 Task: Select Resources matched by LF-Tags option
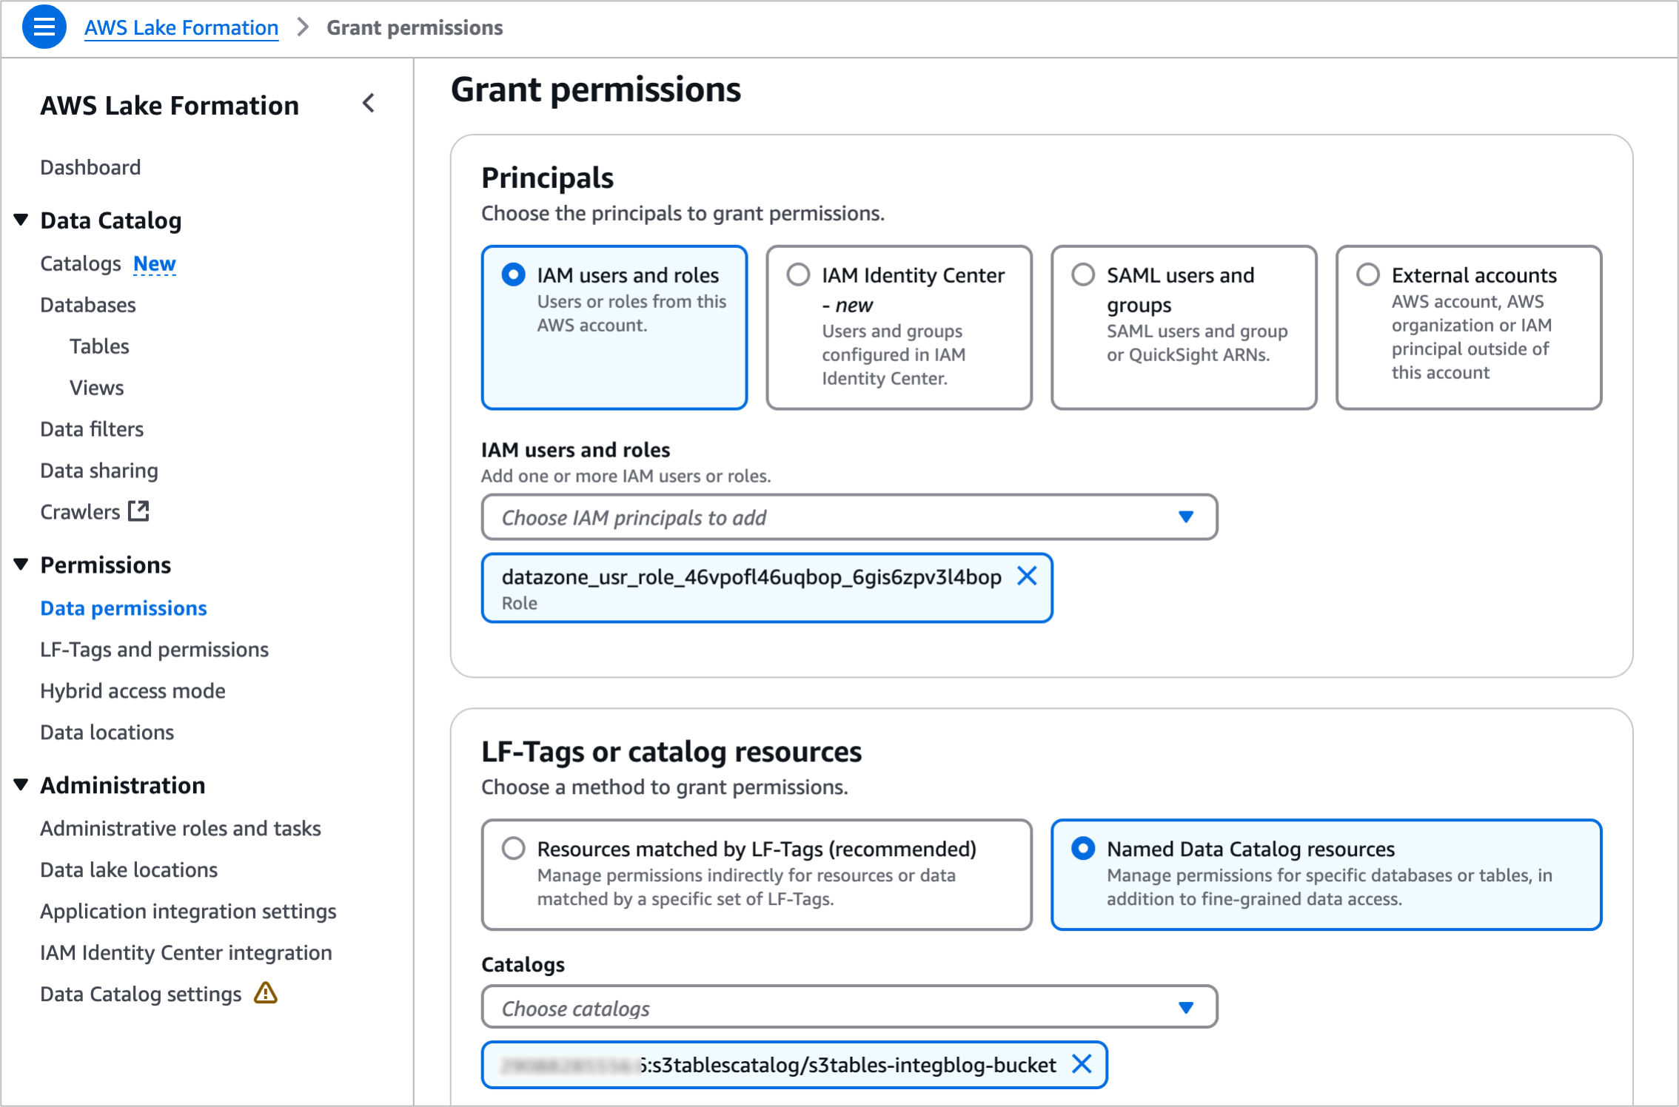click(514, 848)
